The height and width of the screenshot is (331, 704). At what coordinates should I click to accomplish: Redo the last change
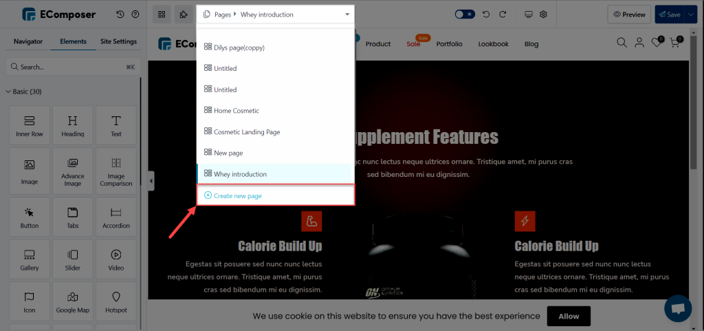click(503, 14)
